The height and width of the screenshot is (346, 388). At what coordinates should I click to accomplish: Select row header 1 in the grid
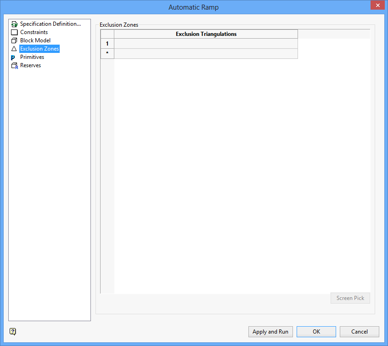107,44
